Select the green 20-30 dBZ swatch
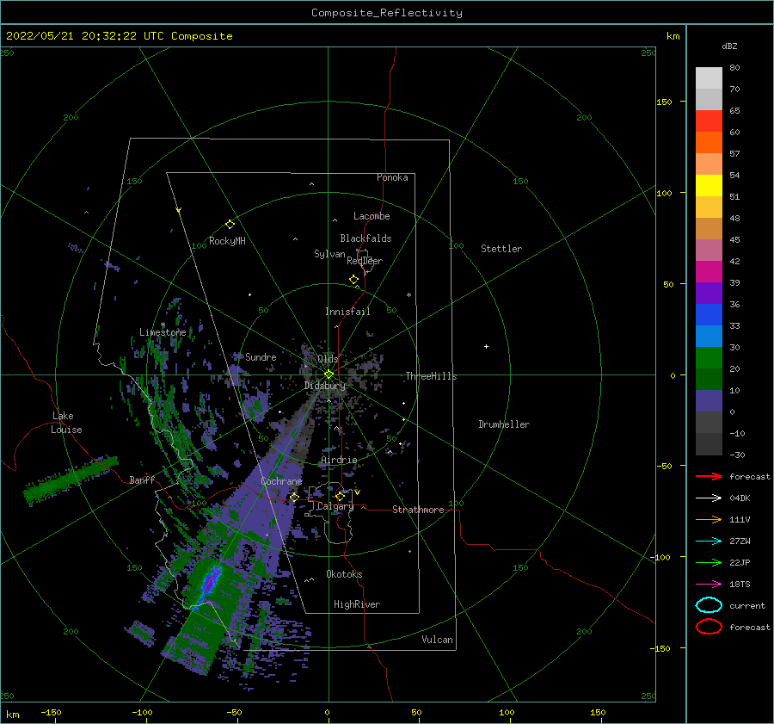 [x=709, y=358]
